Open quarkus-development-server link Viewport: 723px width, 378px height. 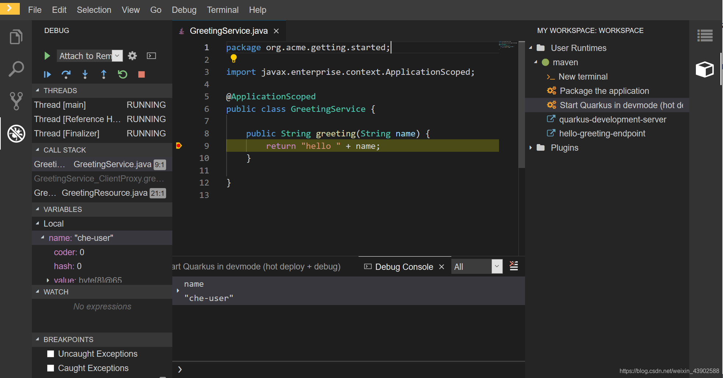[x=606, y=120]
